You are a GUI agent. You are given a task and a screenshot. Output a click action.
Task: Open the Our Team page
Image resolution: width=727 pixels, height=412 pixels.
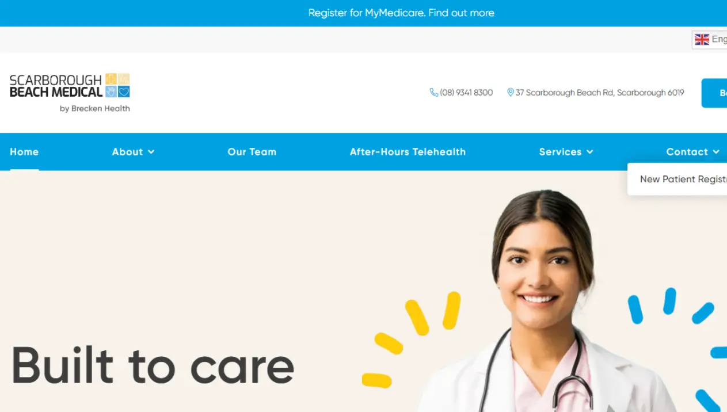point(252,152)
